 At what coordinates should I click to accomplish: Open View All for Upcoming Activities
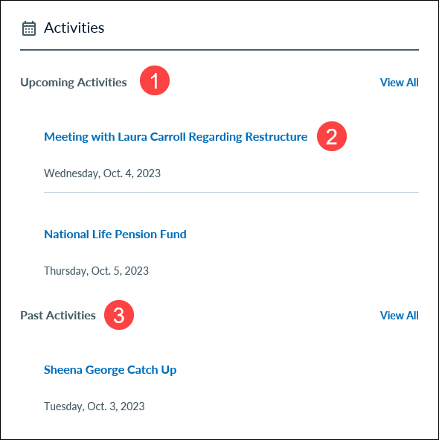coord(399,83)
